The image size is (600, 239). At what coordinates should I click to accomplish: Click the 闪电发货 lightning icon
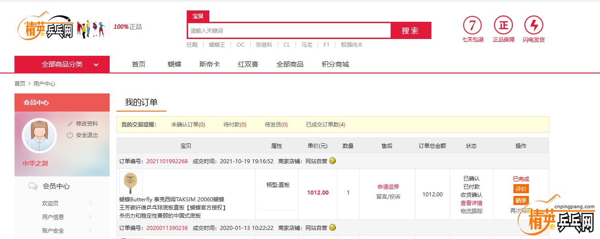pos(533,25)
